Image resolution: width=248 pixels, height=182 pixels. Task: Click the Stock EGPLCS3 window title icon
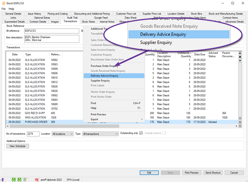[x=4, y=3]
